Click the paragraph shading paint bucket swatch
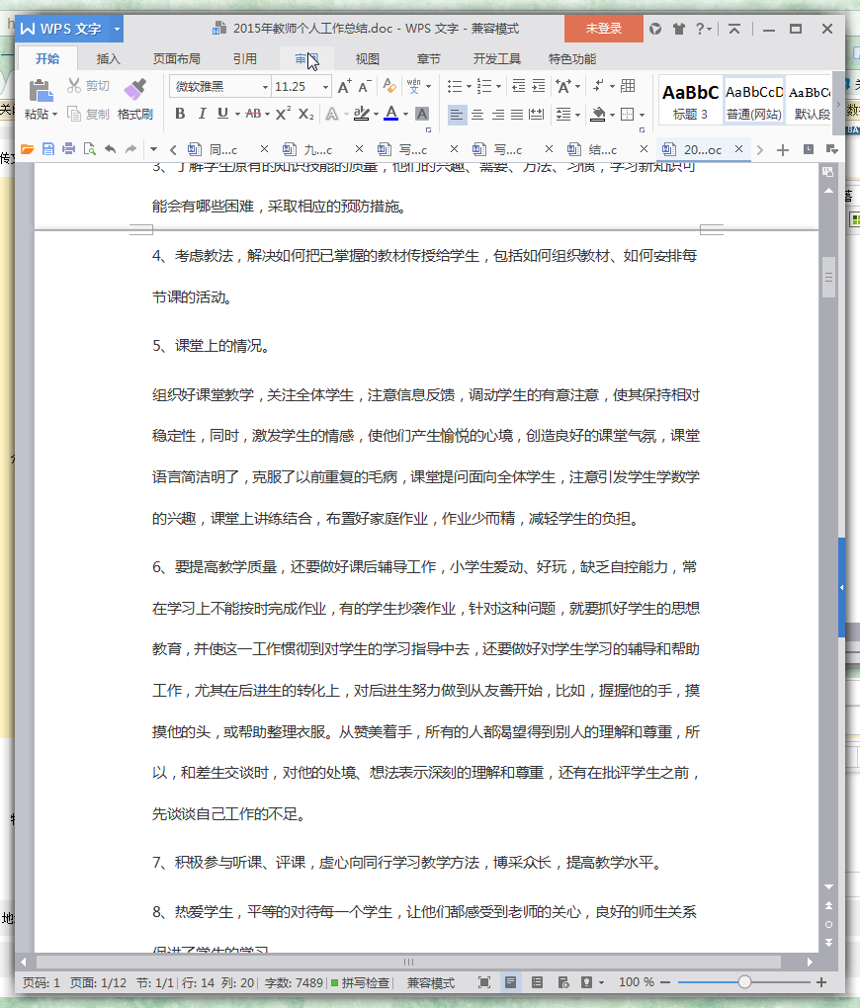Image resolution: width=860 pixels, height=1008 pixels. [x=598, y=115]
